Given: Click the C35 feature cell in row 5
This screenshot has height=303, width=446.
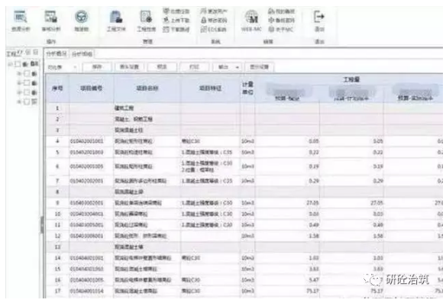Looking at the screenshot, I should [x=210, y=153].
